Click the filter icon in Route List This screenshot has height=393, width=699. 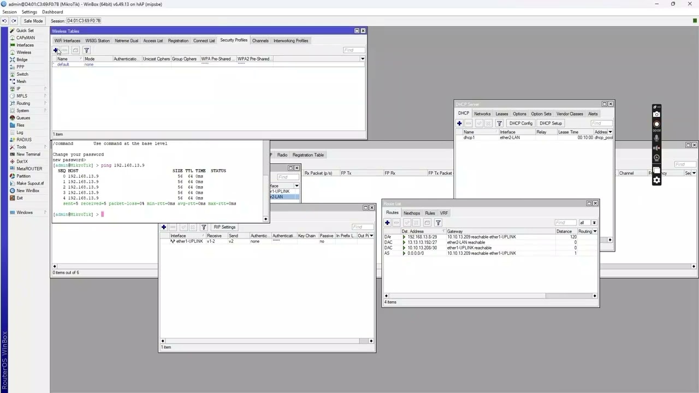pyautogui.click(x=438, y=223)
